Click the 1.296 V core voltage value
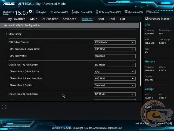 click(162, 43)
